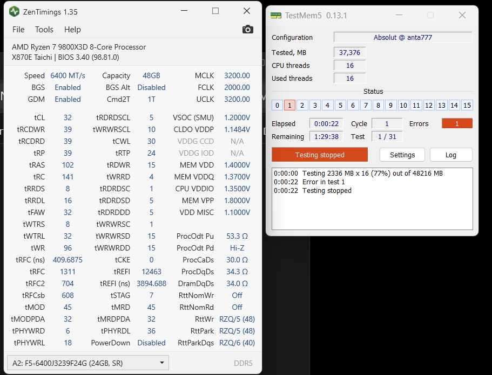This screenshot has height=375, width=492.
Task: Select thread status box 7
Action: [366, 105]
